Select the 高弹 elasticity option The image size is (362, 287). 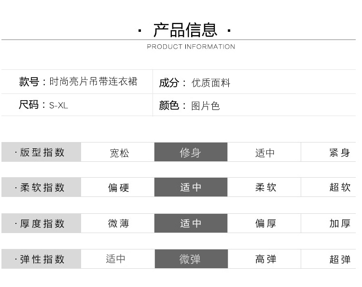tap(265, 259)
